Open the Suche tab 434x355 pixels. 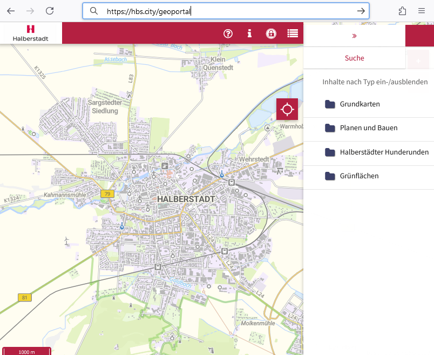point(354,58)
